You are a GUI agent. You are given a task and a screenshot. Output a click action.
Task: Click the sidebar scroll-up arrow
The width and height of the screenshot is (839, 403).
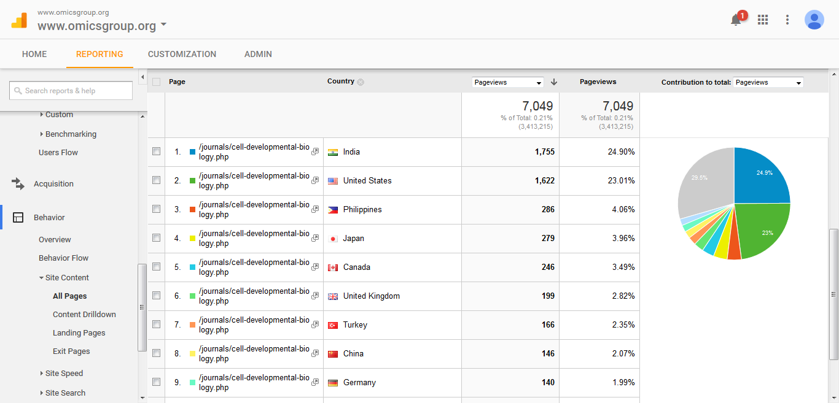click(142, 117)
